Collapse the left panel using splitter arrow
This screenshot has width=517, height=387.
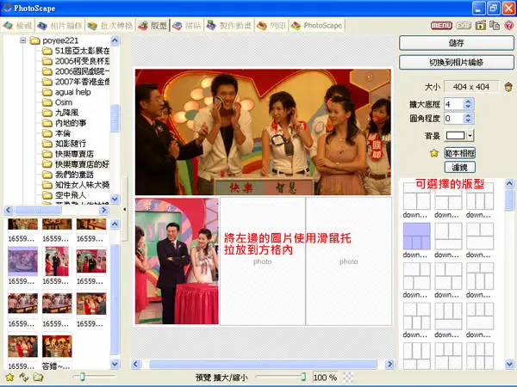pos(125,209)
